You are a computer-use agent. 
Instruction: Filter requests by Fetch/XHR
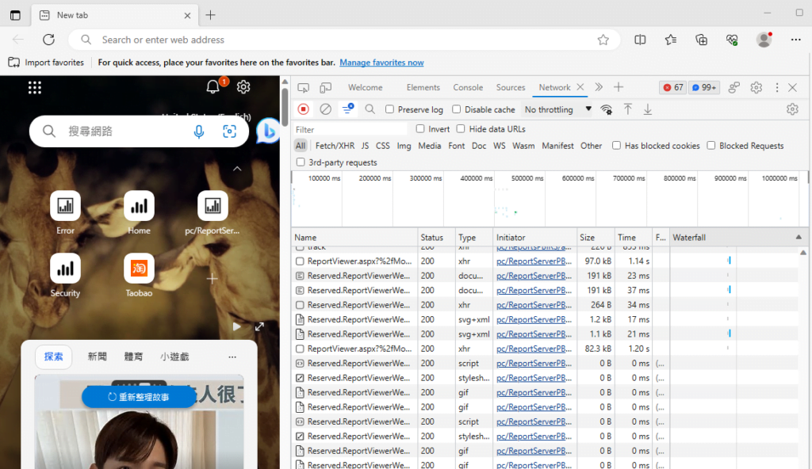click(335, 146)
